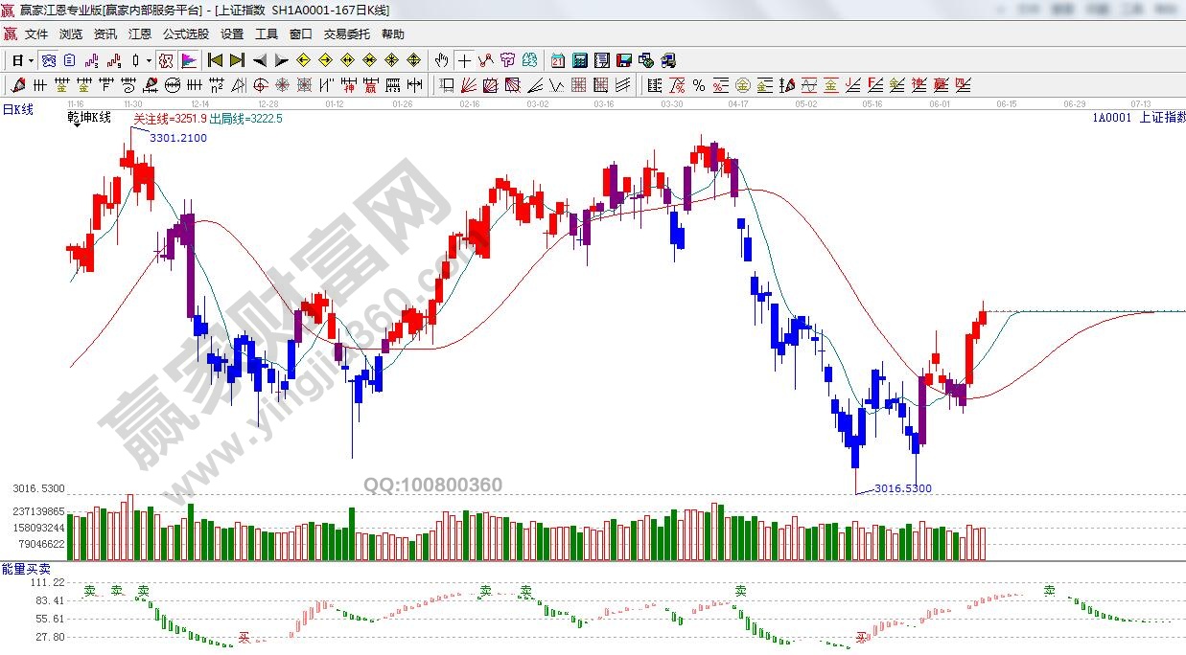Click the 日K线 chart label
Screen dimensions: 1186x655
pyautogui.click(x=17, y=109)
